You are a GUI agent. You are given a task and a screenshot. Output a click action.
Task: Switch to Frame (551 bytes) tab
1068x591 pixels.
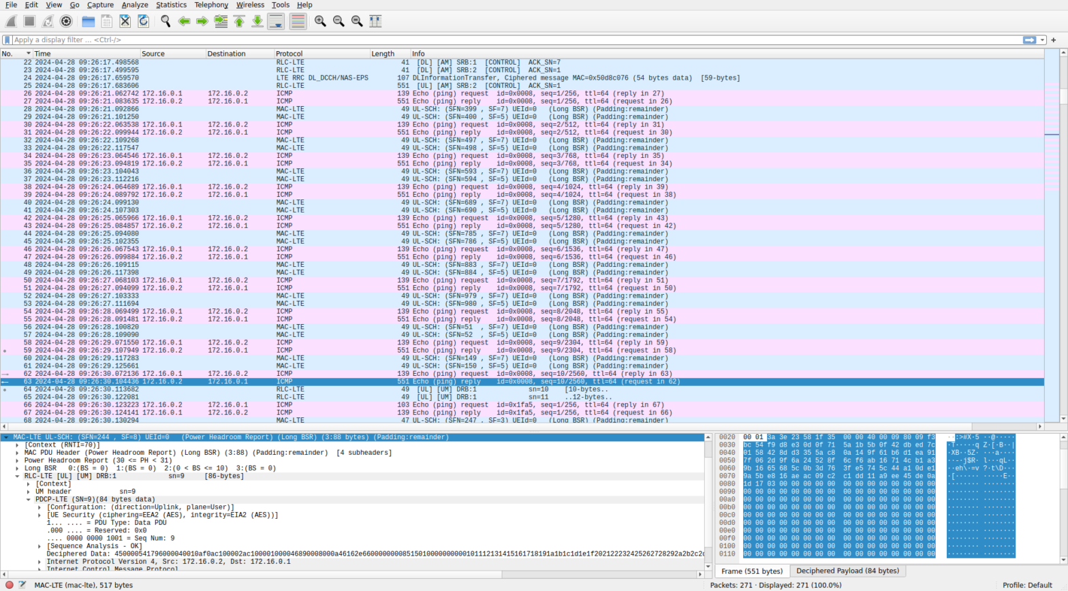(x=752, y=571)
